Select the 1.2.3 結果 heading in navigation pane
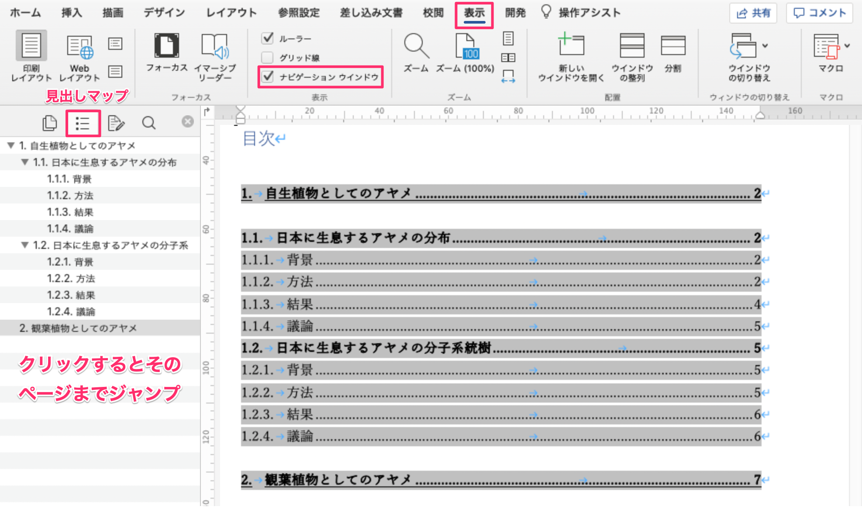The image size is (862, 524). [71, 295]
